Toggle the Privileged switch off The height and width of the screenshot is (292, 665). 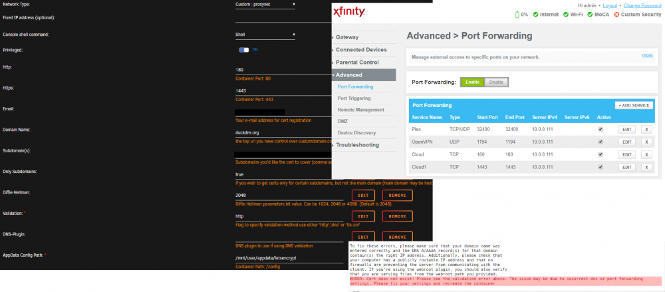(x=244, y=50)
